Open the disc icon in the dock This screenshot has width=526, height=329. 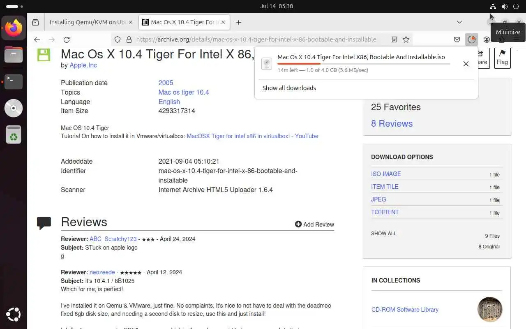tap(14, 108)
